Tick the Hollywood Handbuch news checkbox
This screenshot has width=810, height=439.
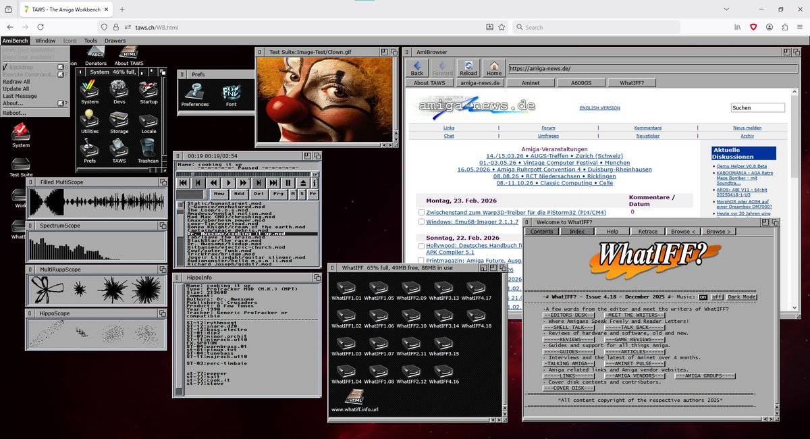coord(421,247)
